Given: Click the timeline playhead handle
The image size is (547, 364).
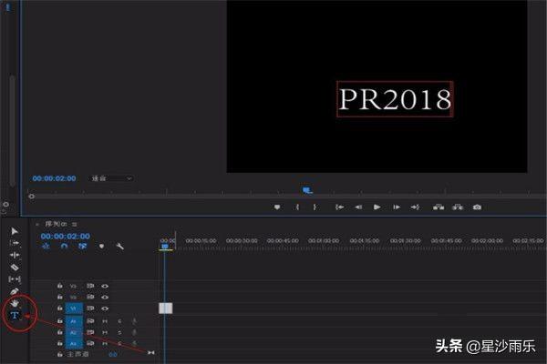Looking at the screenshot, I should click(x=165, y=247).
